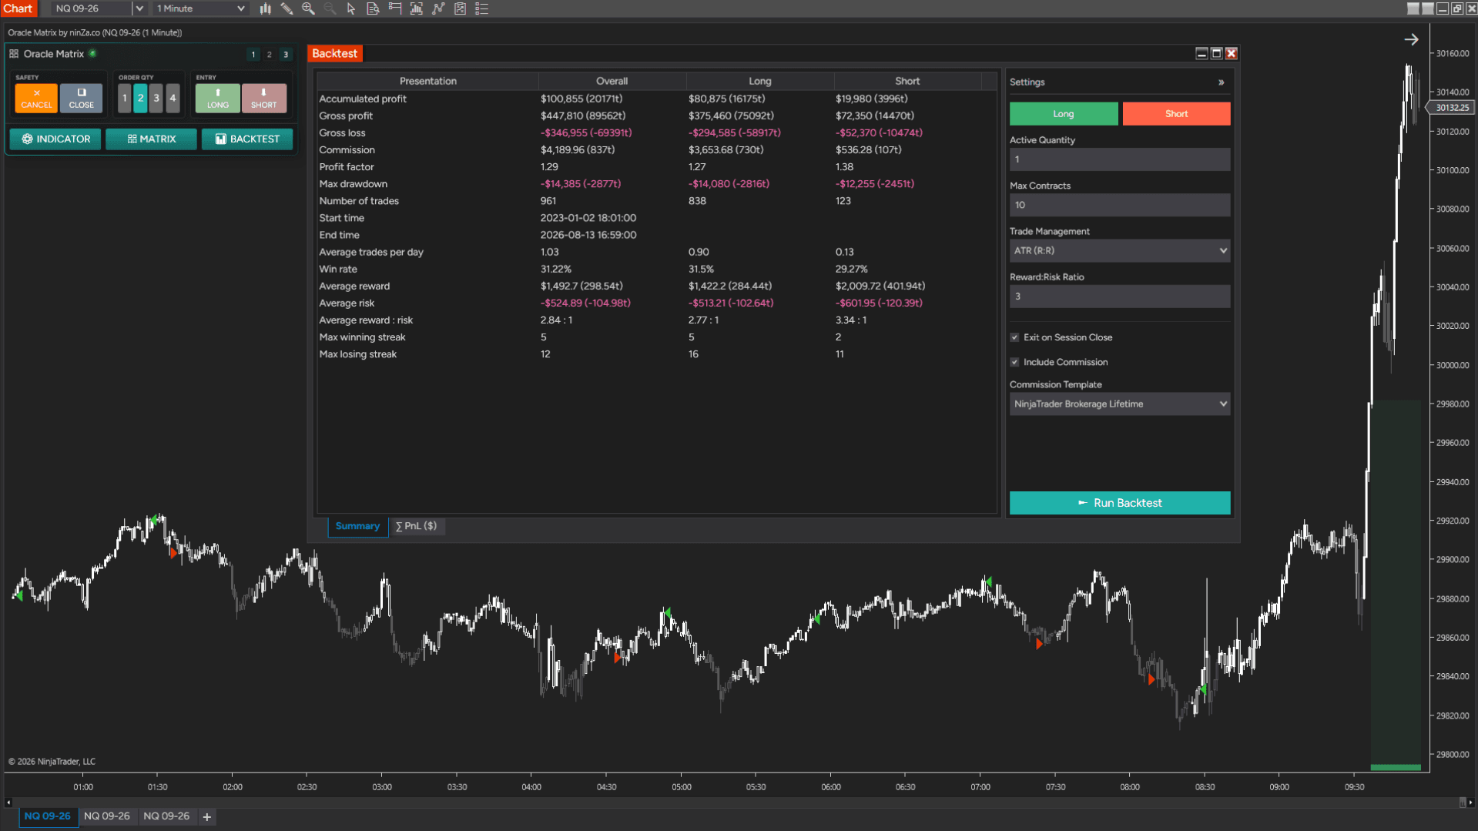Click the red Short direction button in Settings

[x=1176, y=114]
